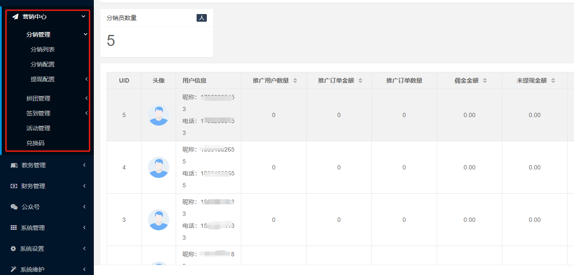Click the 人 badge on the 分销员数量 card

coord(202,18)
